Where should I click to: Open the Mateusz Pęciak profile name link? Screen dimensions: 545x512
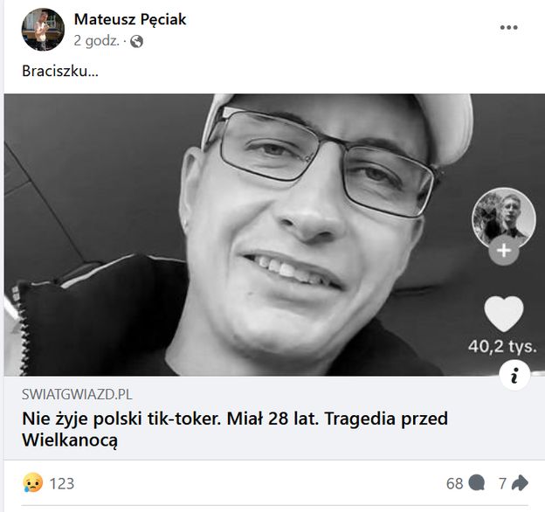click(130, 19)
